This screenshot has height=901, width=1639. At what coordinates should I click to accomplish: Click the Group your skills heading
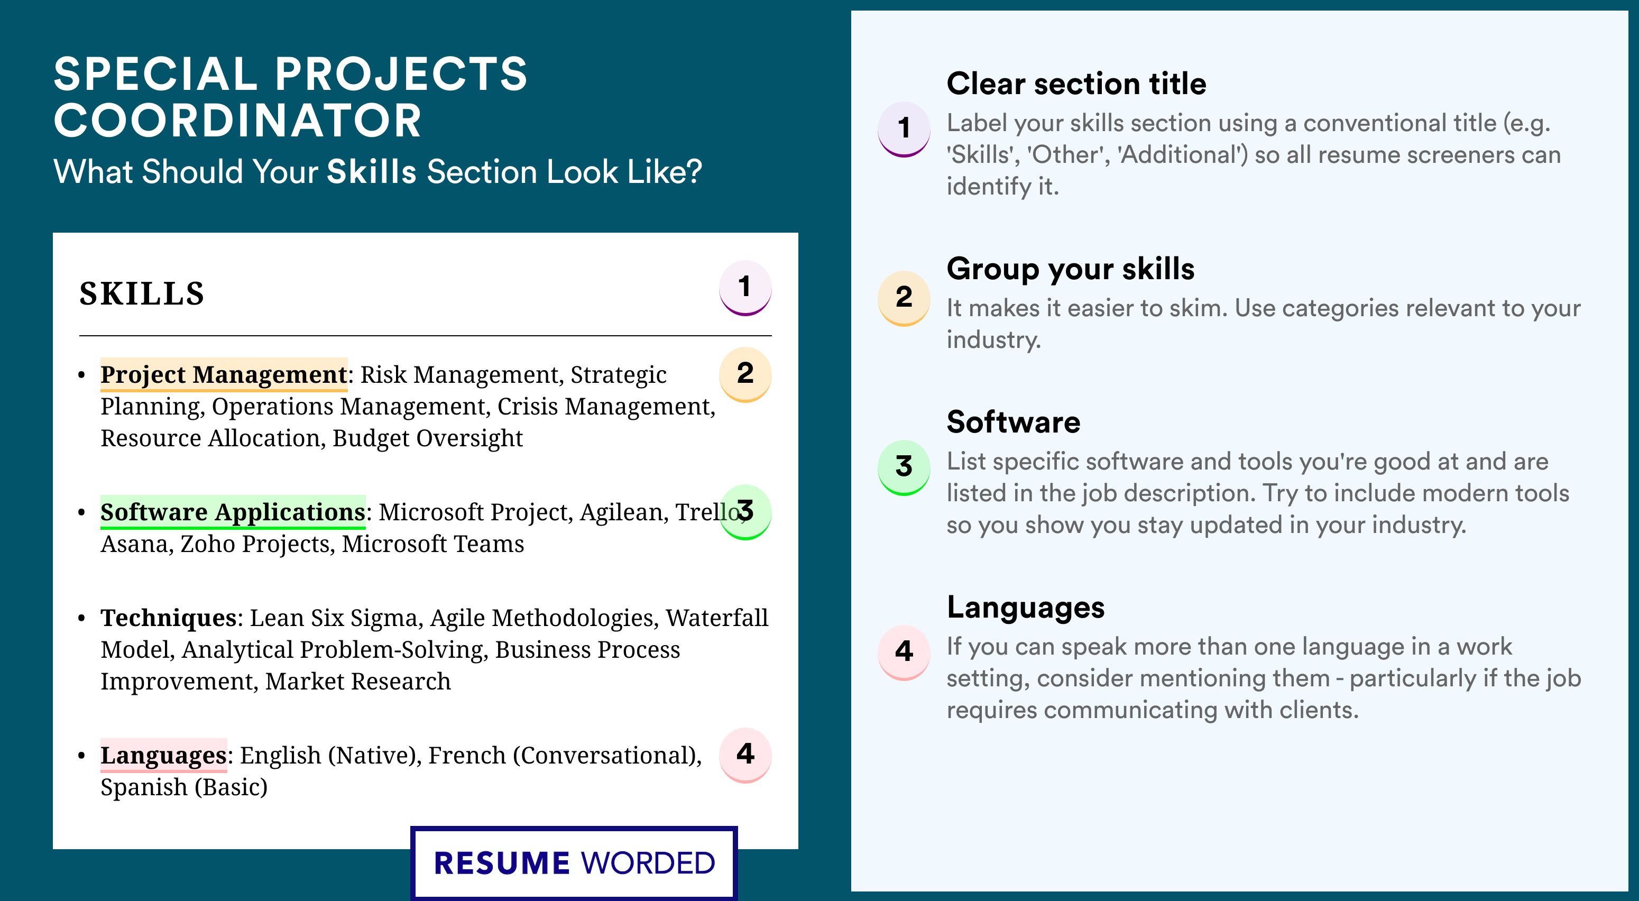1070,269
